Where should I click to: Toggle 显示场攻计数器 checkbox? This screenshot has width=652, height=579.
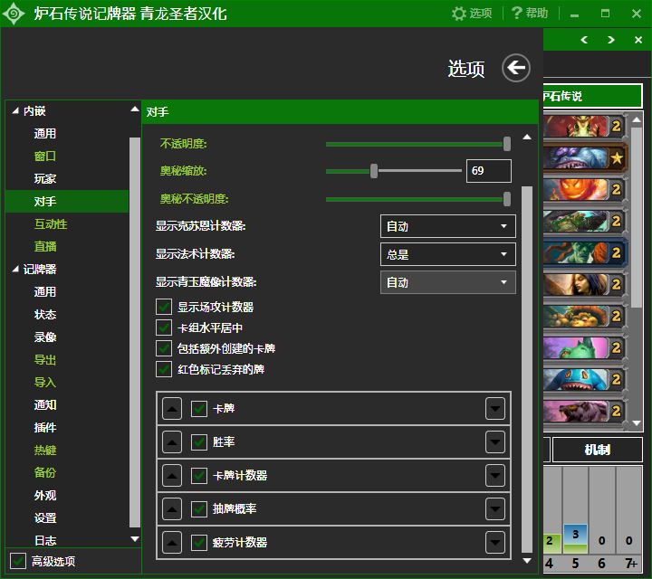click(164, 307)
